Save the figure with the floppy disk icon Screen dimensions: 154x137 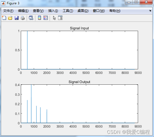[x=16, y=18]
